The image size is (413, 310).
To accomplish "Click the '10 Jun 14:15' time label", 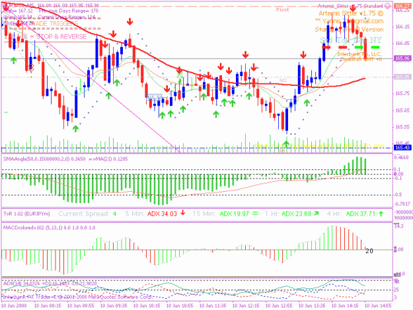I will (345, 305).
